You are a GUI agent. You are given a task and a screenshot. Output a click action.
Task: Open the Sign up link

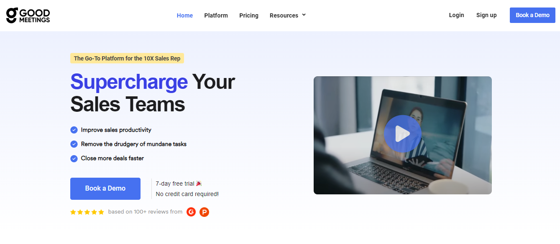(486, 15)
